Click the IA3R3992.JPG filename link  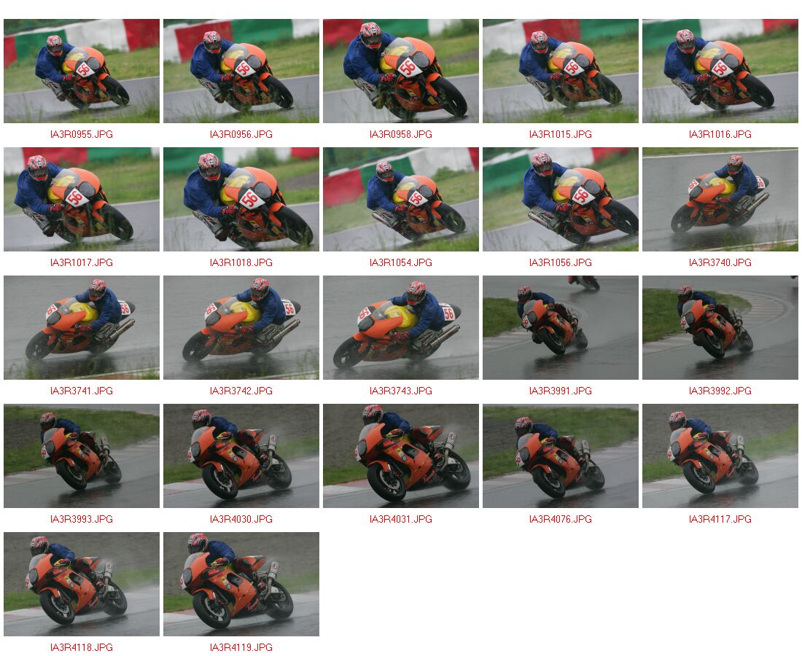coord(720,391)
